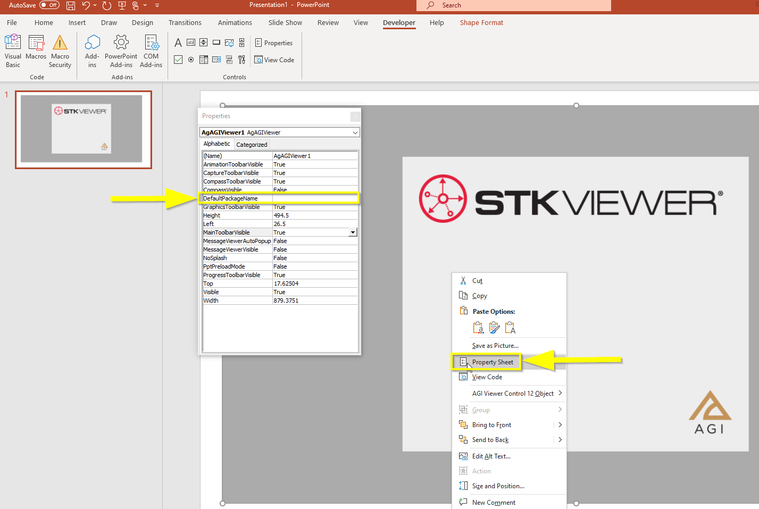
Task: Select the Height property row
Action: point(280,215)
